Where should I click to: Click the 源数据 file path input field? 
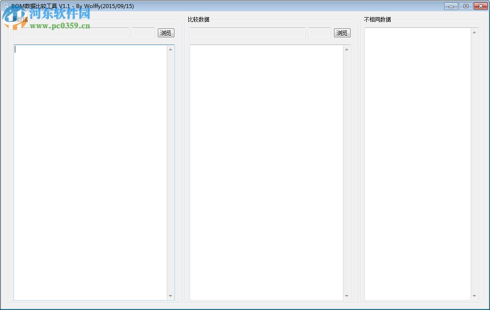coord(71,32)
